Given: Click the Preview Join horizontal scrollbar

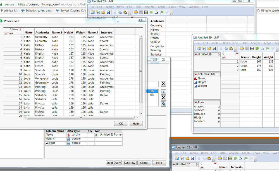Looking at the screenshot, I should tap(80, 118).
